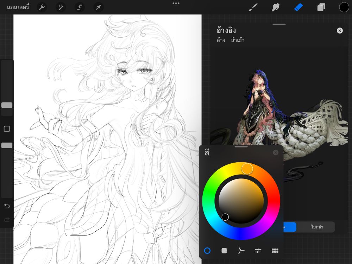Redo the last undone stroke
Screen dimensions: 352x264
tap(7, 219)
